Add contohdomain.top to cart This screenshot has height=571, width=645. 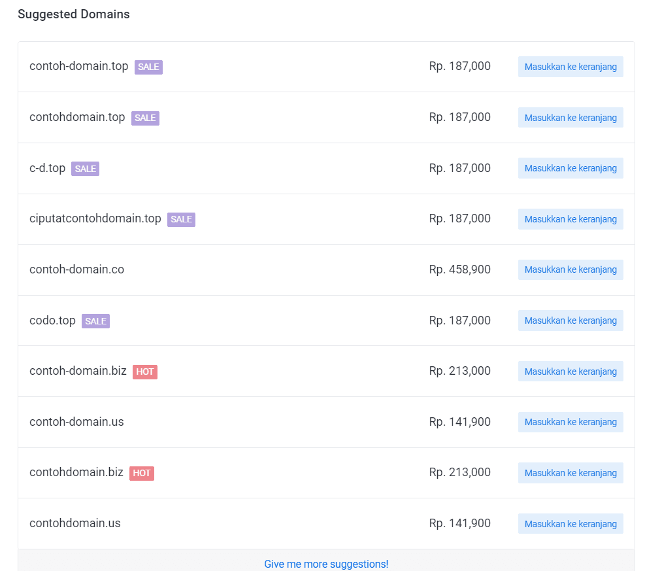[570, 118]
